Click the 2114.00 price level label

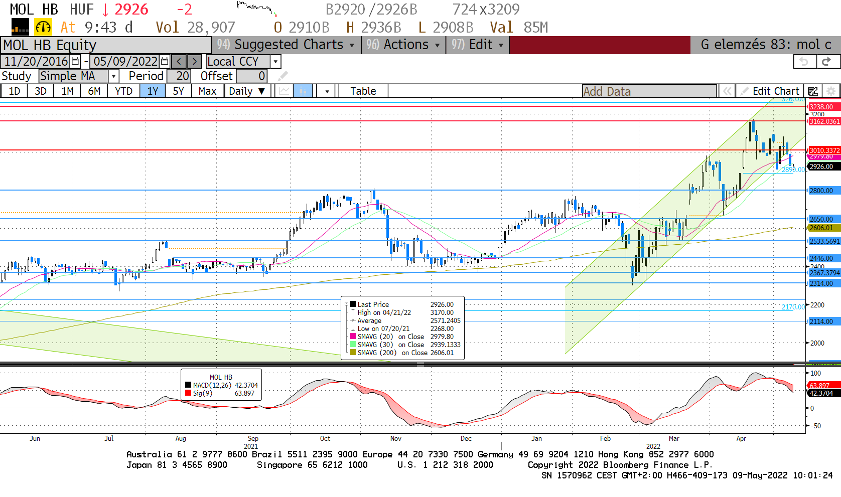click(823, 321)
